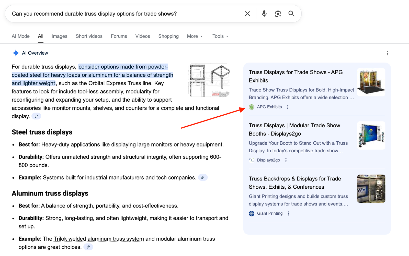The height and width of the screenshot is (256, 409).
Task: Open the Shopping results tab
Action: click(x=168, y=36)
